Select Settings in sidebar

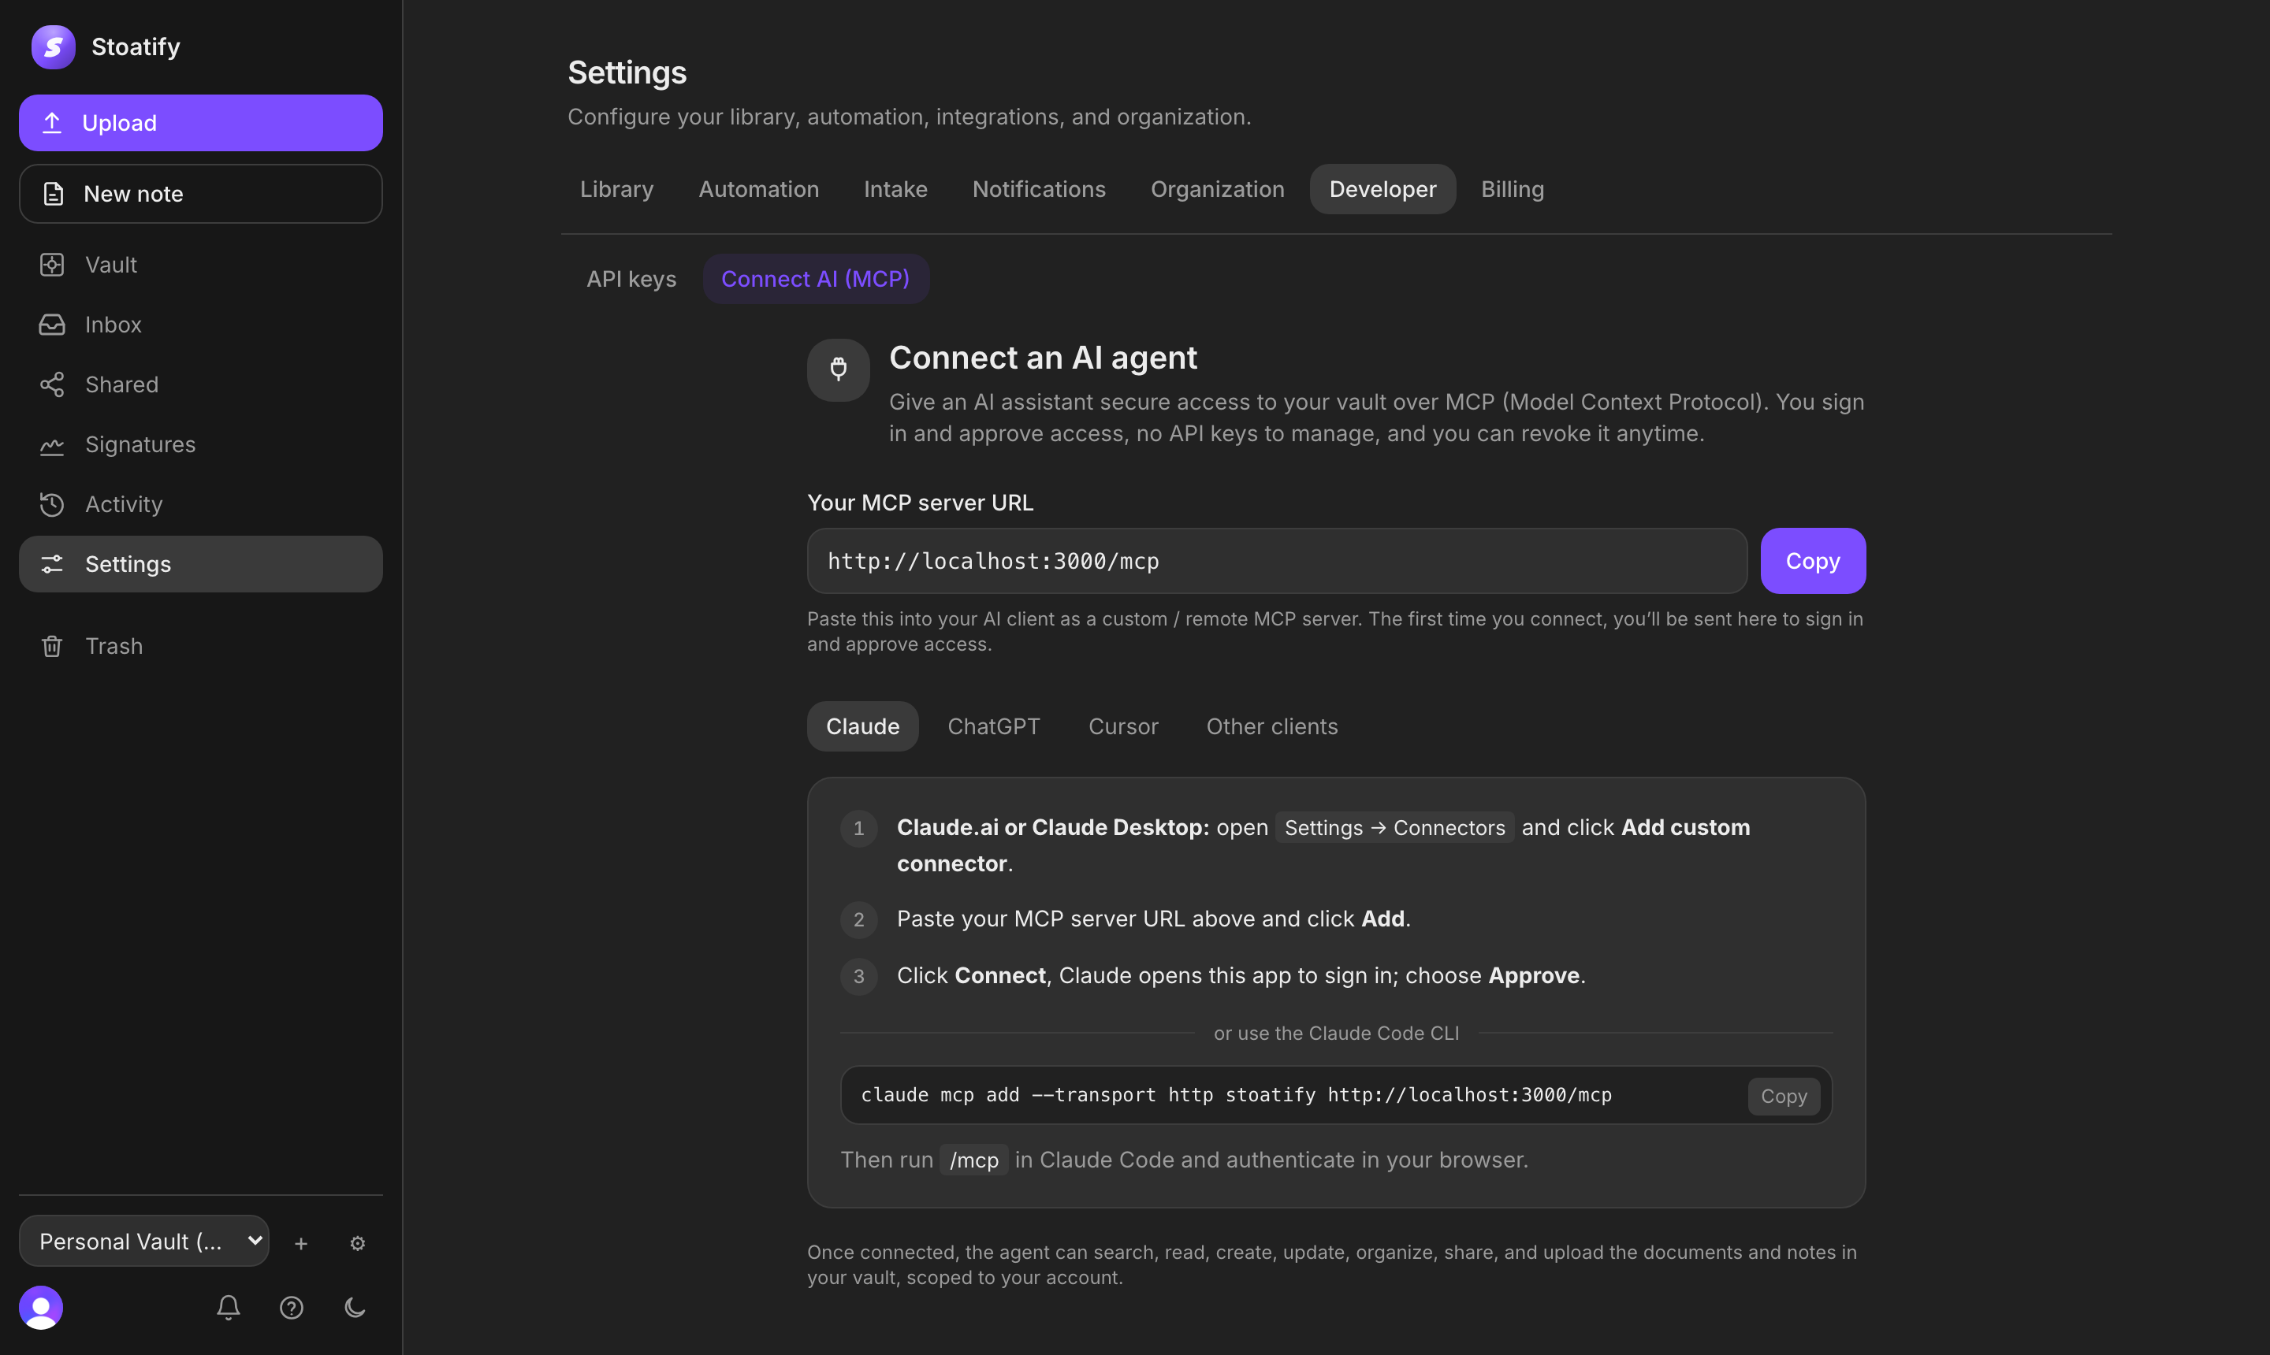(200, 564)
